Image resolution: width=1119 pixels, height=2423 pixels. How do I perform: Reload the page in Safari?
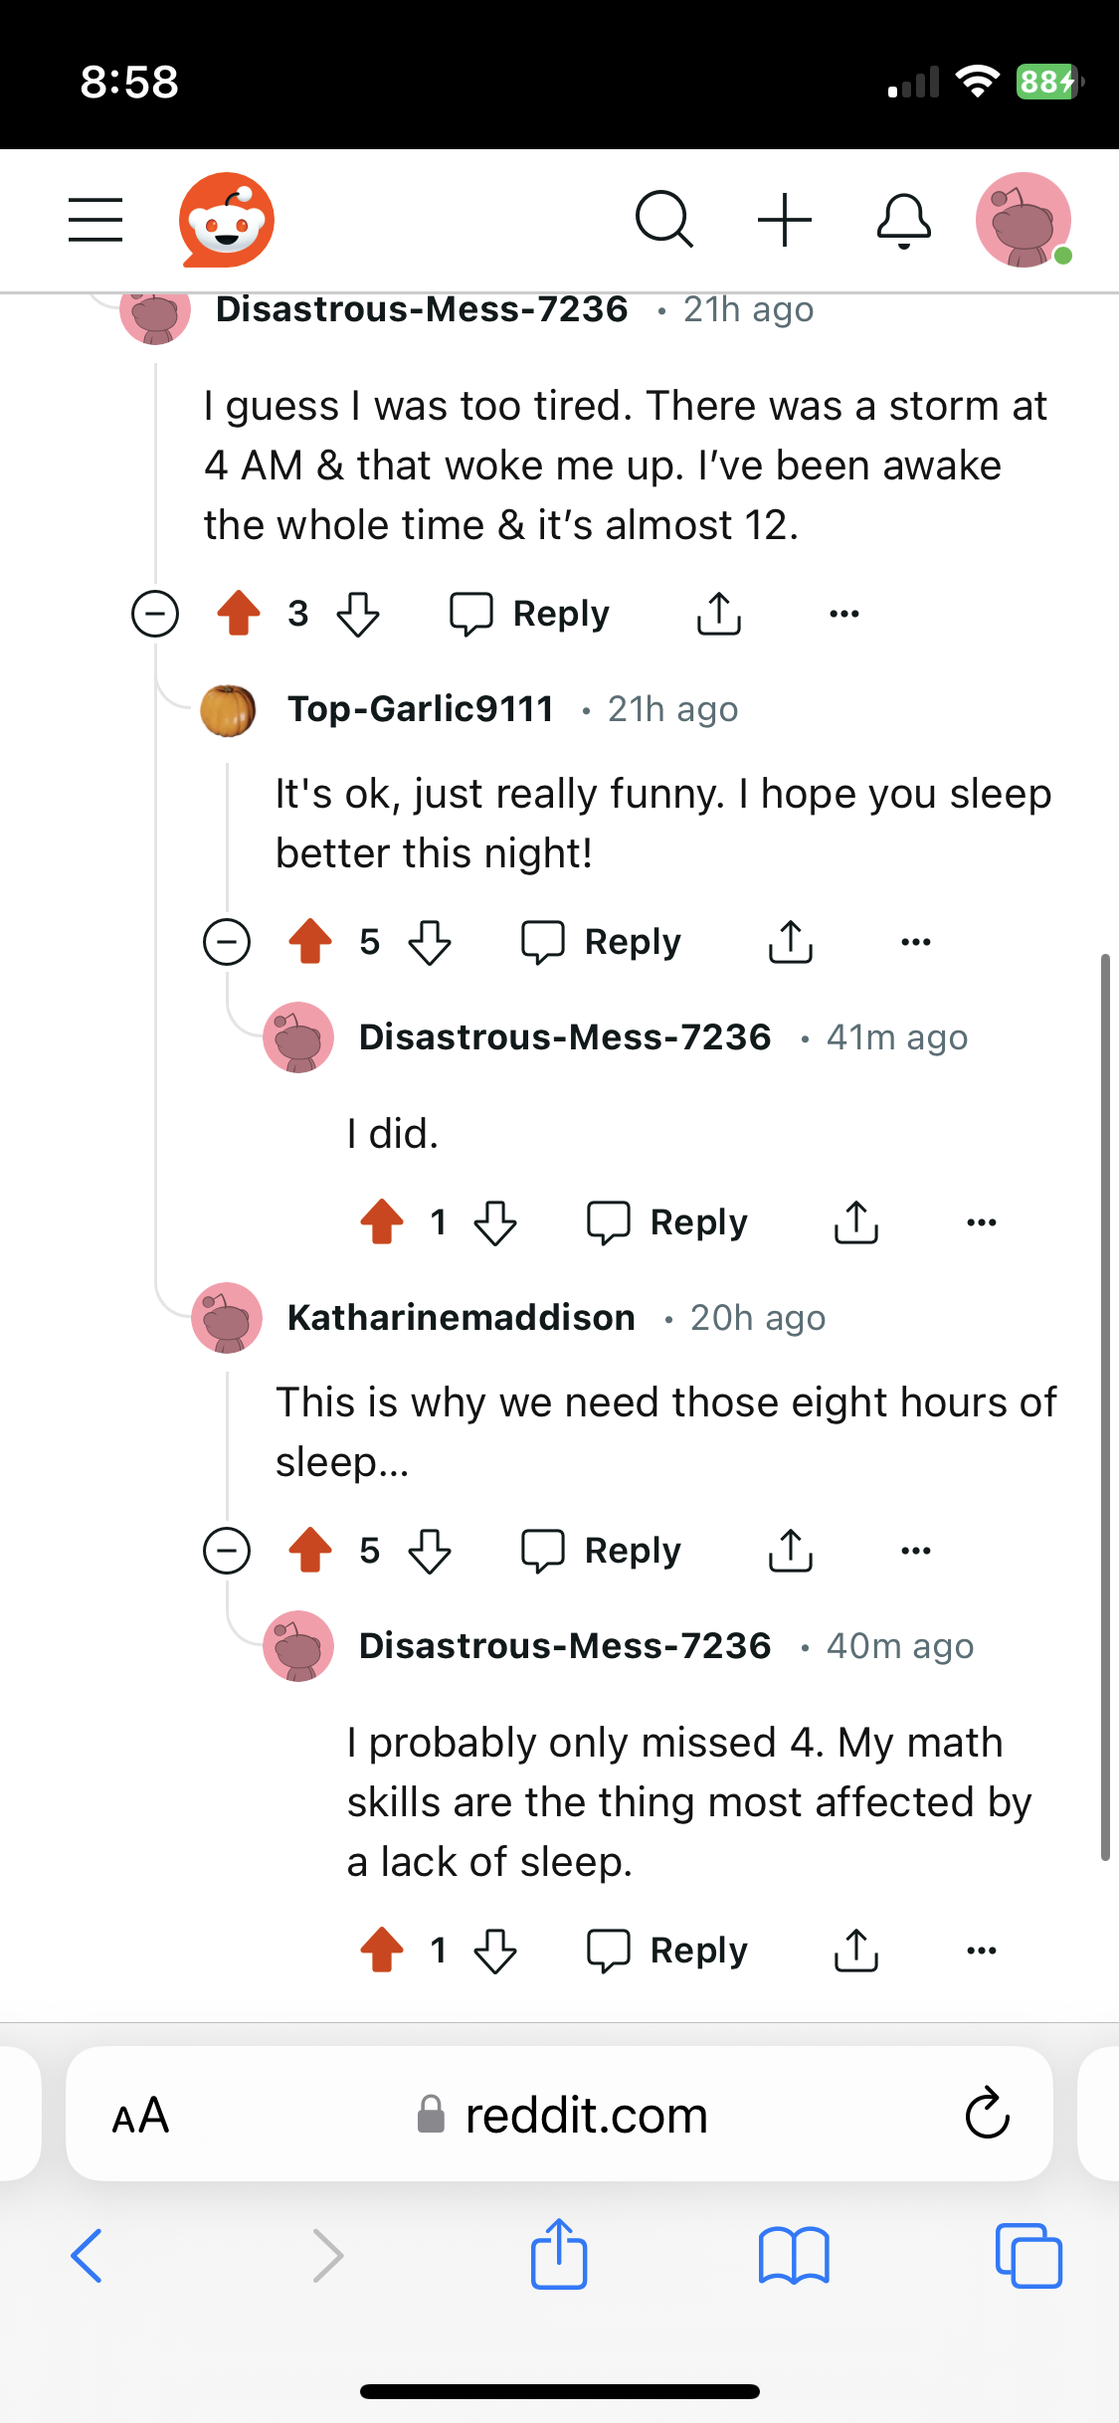click(987, 2114)
